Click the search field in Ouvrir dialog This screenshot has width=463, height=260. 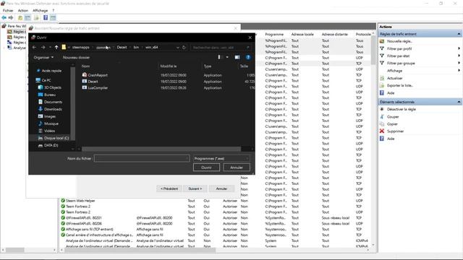coord(221,47)
